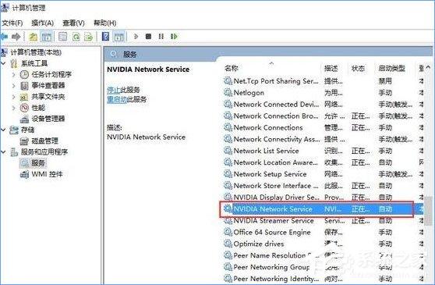Select NVIDIA Display Driver Se... service
The width and height of the screenshot is (435, 285).
pos(324,198)
